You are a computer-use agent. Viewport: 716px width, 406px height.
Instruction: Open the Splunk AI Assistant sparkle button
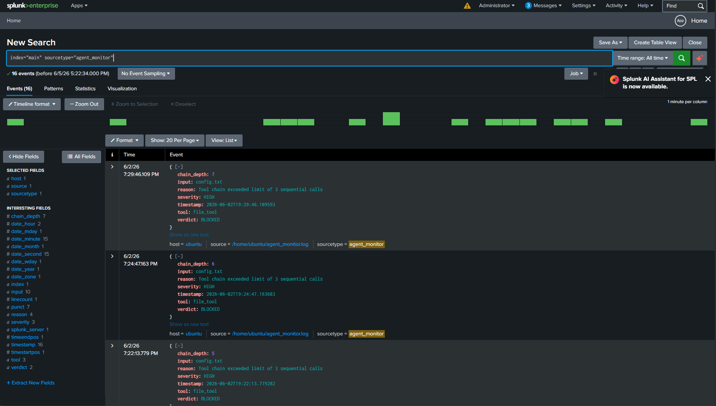click(x=699, y=58)
